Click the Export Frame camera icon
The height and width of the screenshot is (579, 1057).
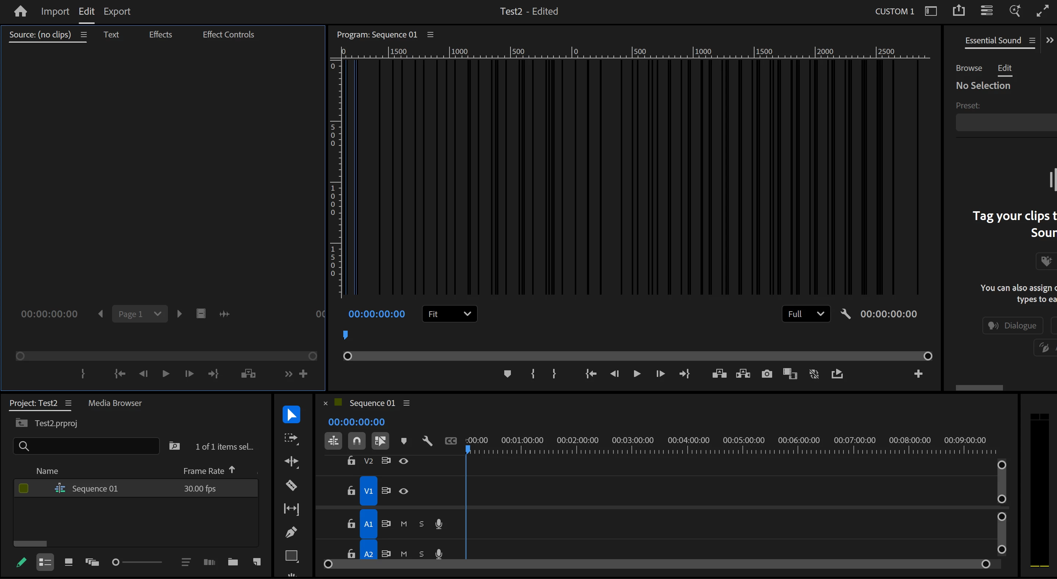click(767, 374)
